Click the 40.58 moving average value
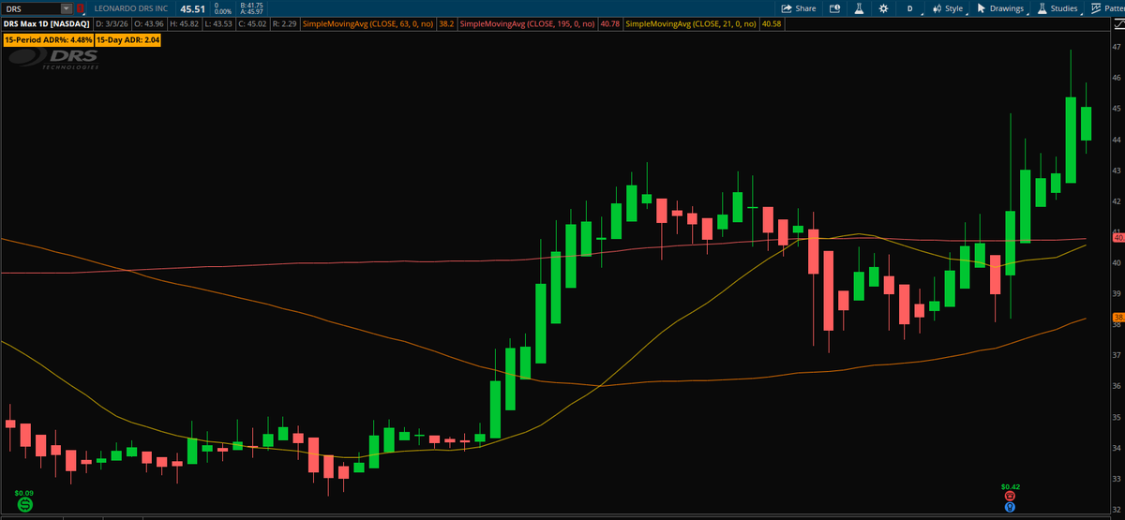Viewport: 1125px width, 520px height. pyautogui.click(x=771, y=23)
